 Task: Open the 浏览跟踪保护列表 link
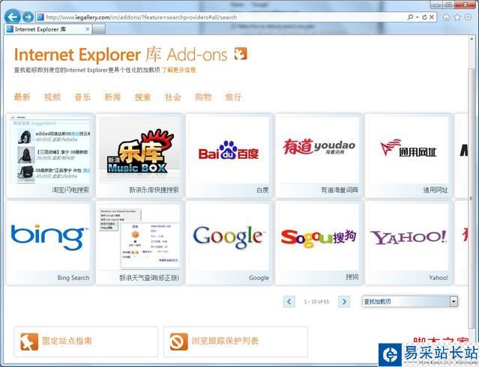225,341
